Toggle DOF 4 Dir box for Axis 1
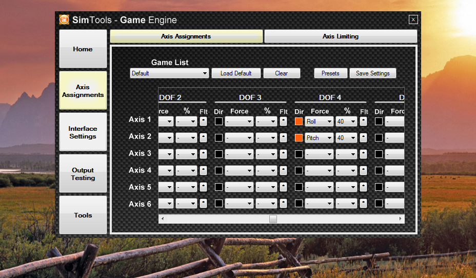 (299, 122)
